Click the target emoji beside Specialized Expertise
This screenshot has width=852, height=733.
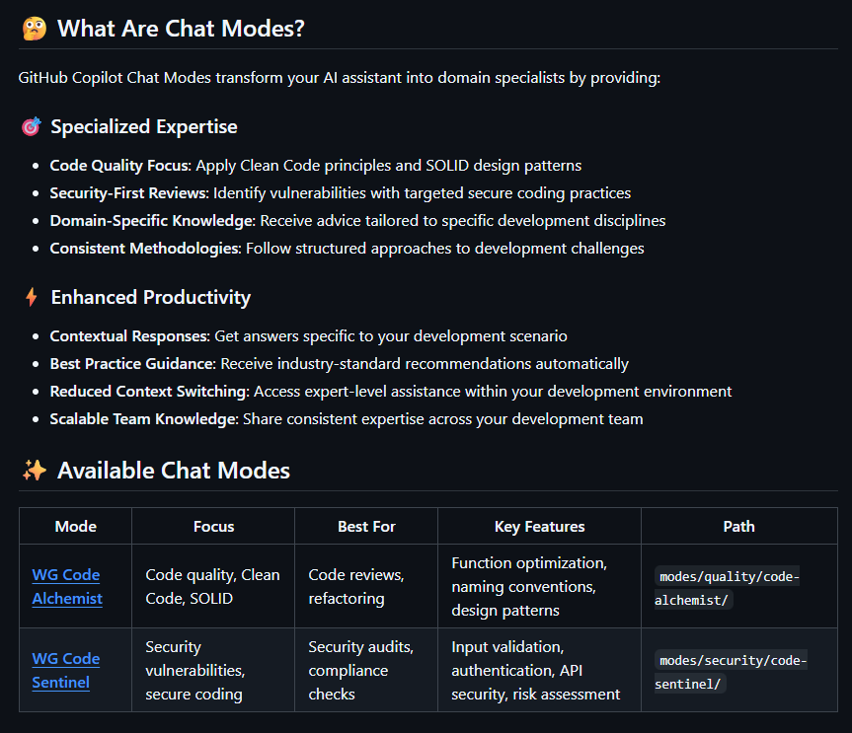point(31,126)
